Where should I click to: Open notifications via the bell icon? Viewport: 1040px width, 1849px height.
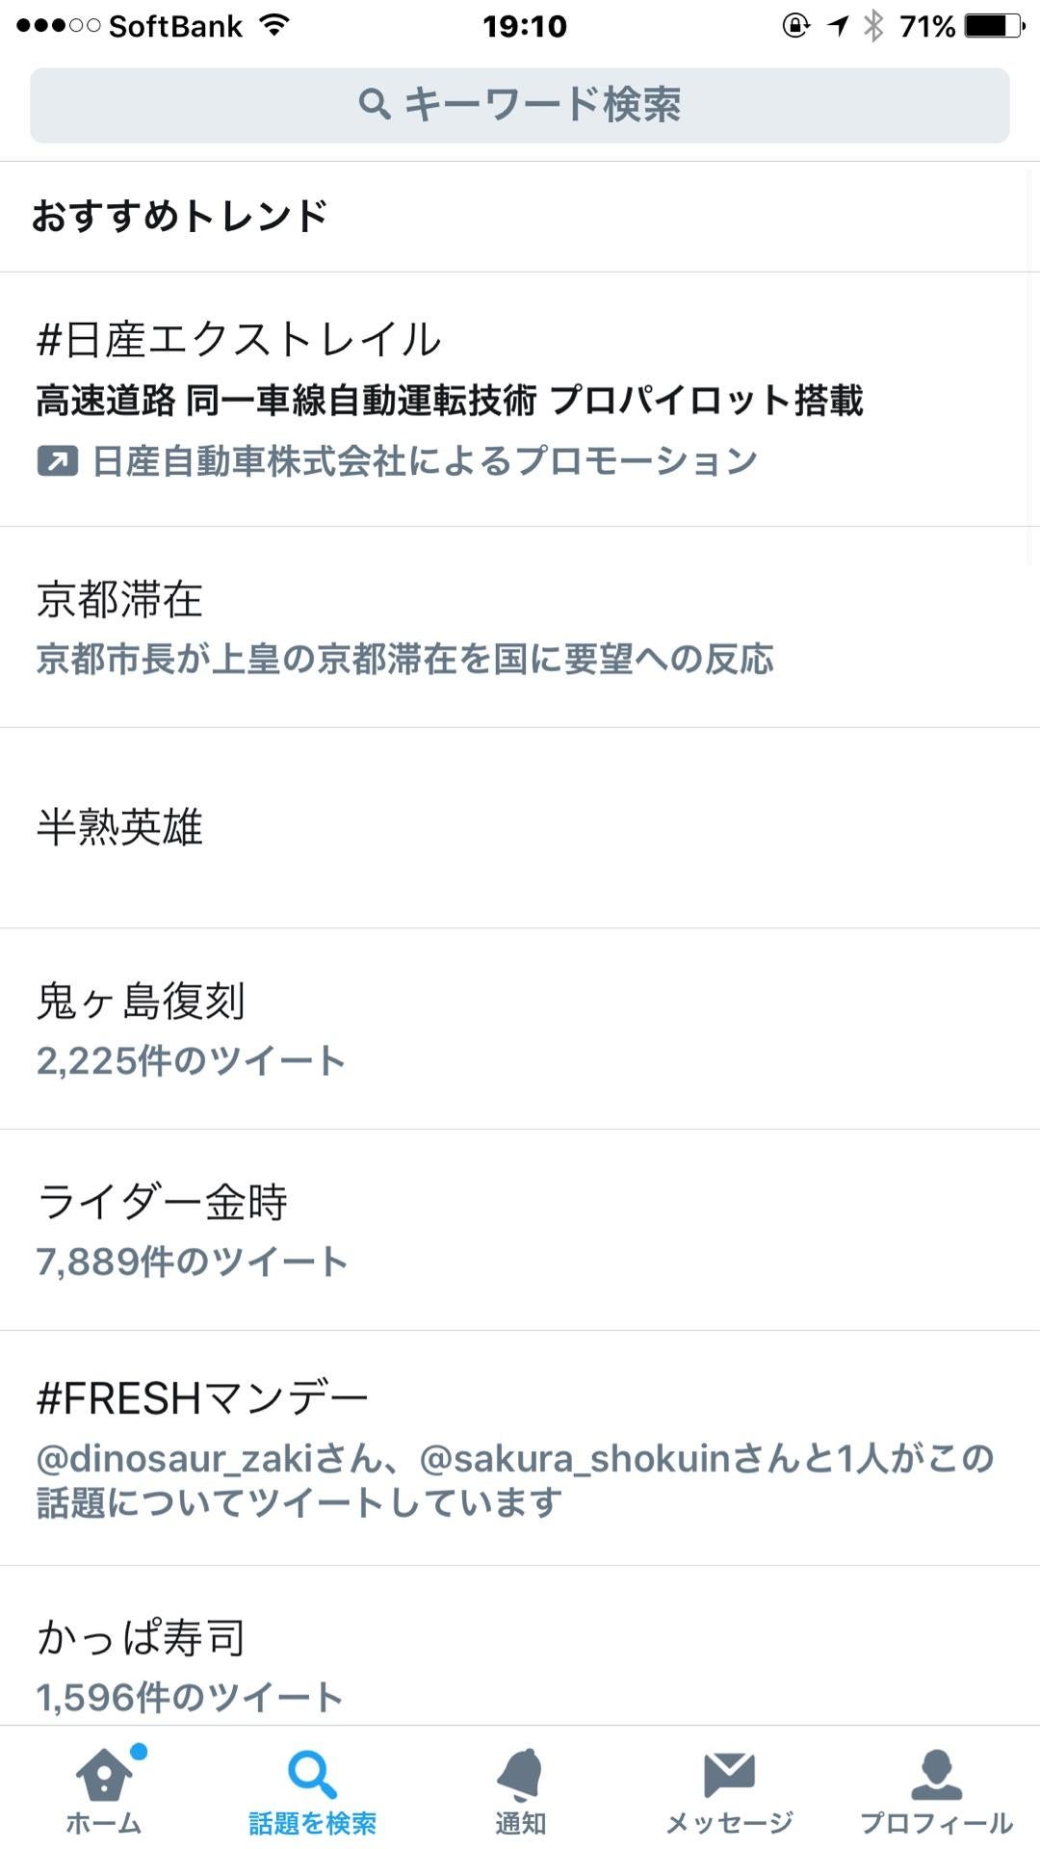pyautogui.click(x=520, y=1775)
